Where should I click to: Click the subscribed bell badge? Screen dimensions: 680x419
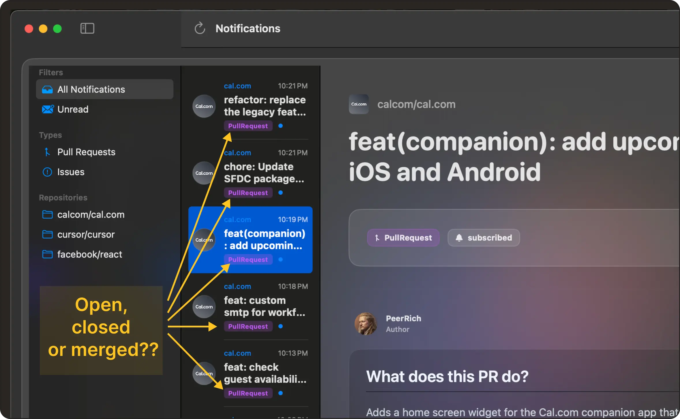[x=484, y=238]
